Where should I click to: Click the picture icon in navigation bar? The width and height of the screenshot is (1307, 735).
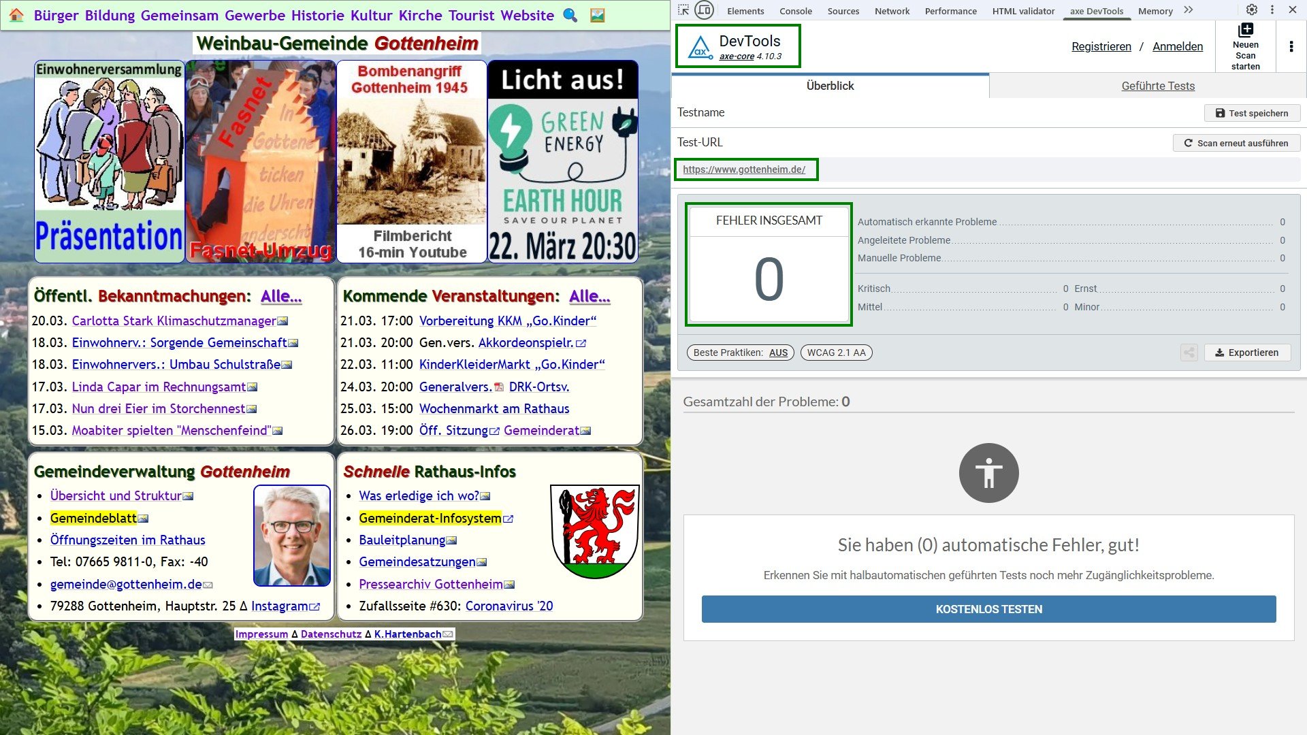597,15
